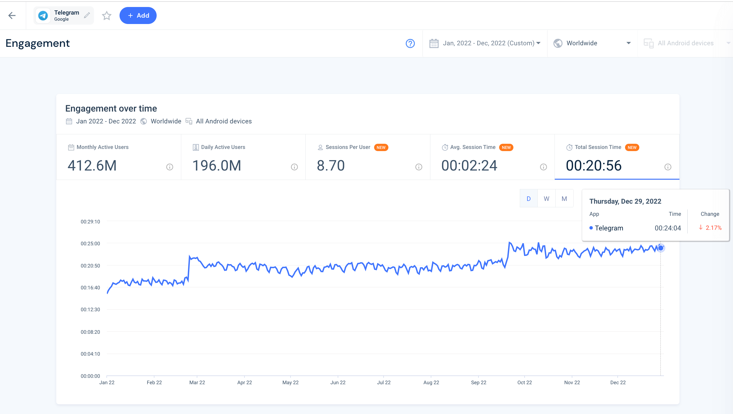Click the devices icon under Engagement over time

189,122
